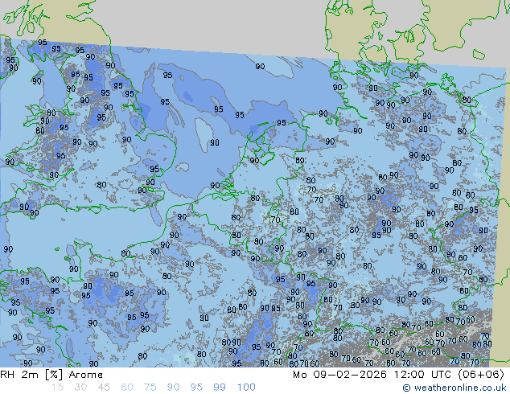The image size is (510, 394).
Task: Click the '2m' height label
Action: coord(31,374)
